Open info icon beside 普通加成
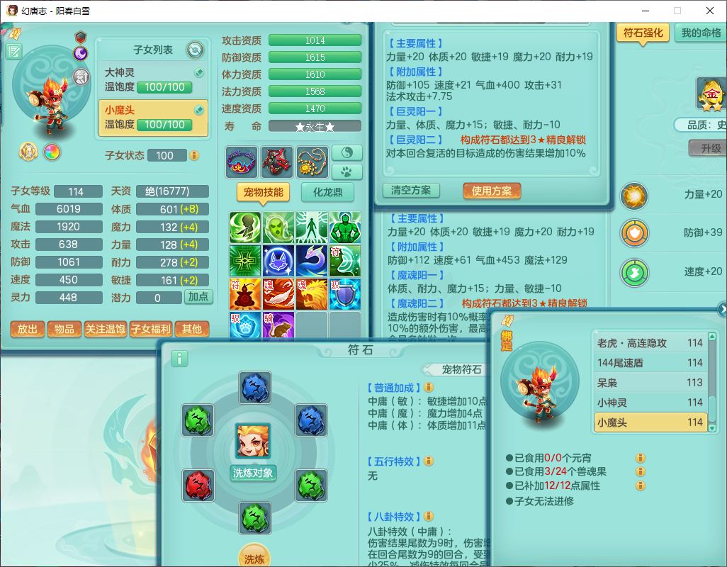Image resolution: width=727 pixels, height=567 pixels. pyautogui.click(x=429, y=387)
